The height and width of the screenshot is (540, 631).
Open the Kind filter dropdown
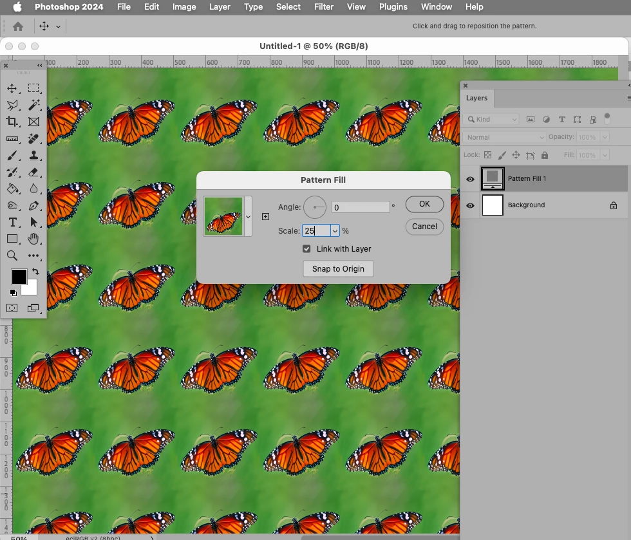(x=491, y=120)
